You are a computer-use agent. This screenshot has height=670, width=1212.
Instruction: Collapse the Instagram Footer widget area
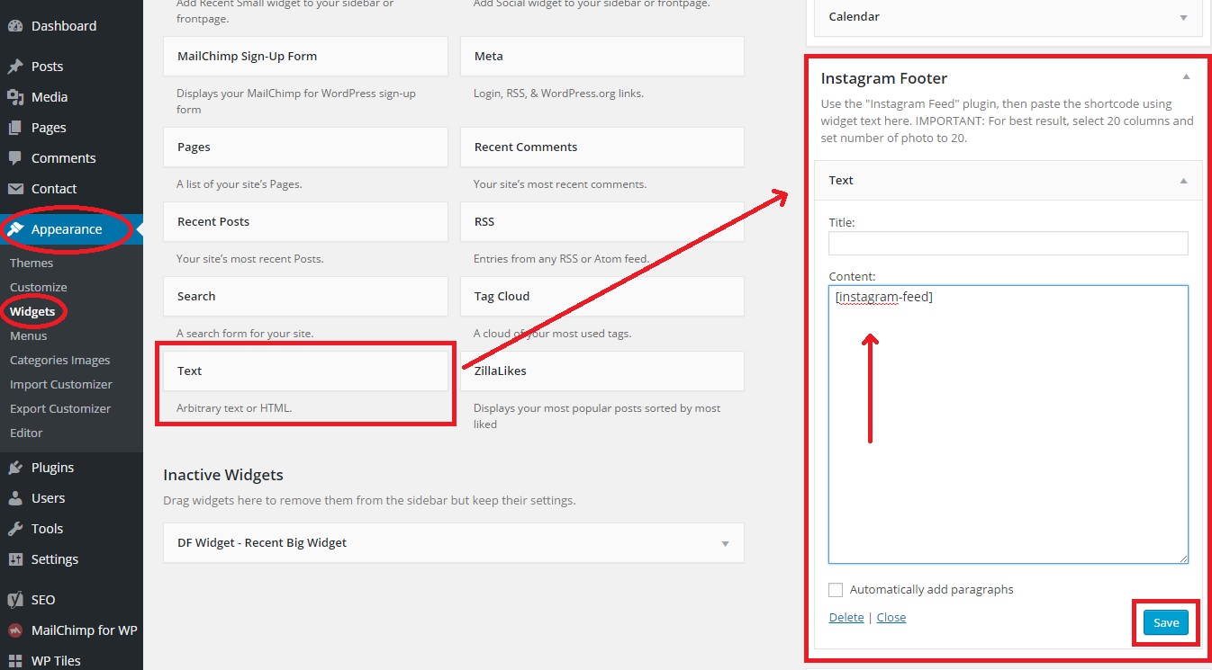tap(1186, 78)
